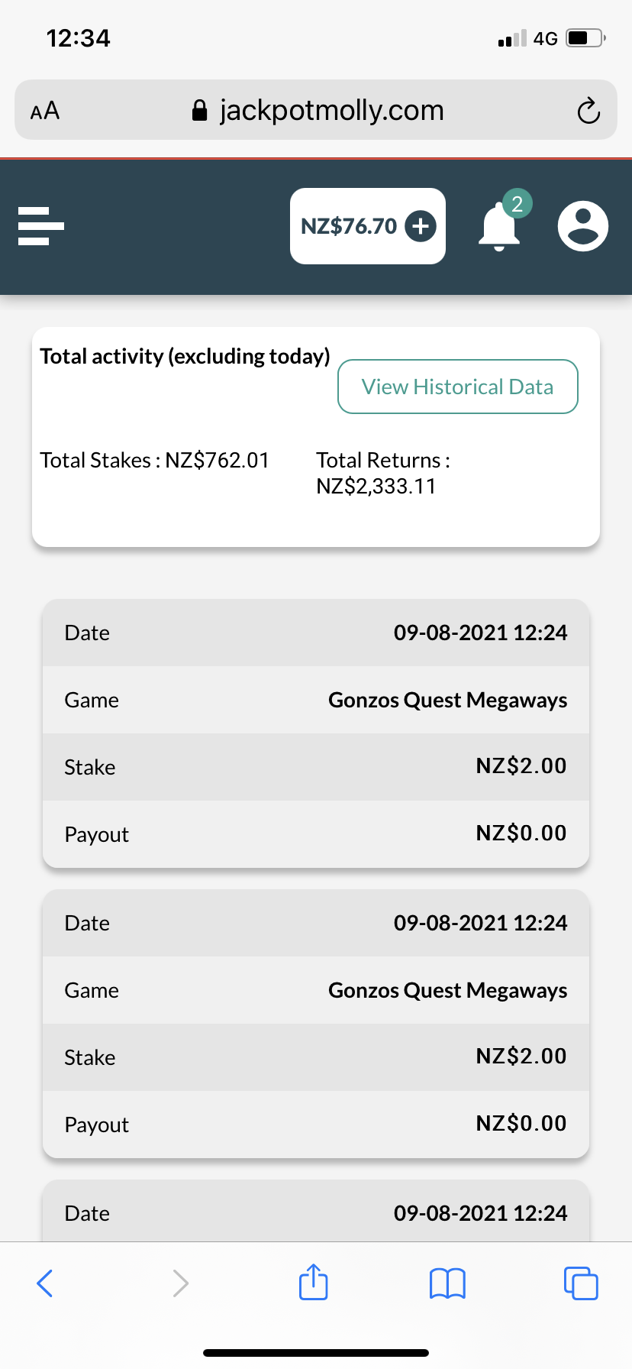Image resolution: width=632 pixels, height=1369 pixels.
Task: Tap the plus icon to deposit funds
Action: coord(421,226)
